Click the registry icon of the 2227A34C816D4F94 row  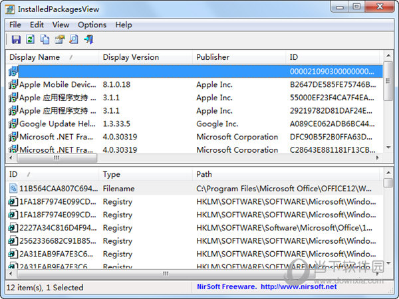(x=13, y=227)
